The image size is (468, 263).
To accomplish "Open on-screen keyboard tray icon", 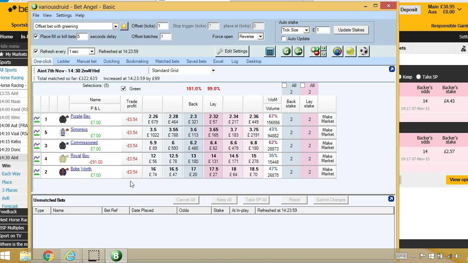I will pos(402,256).
